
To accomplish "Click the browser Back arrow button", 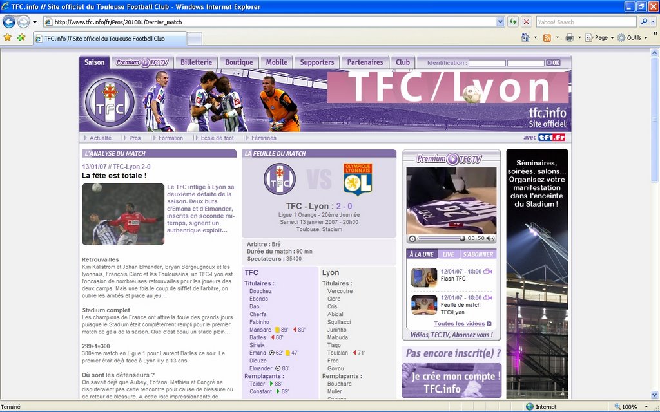I will coord(9,21).
